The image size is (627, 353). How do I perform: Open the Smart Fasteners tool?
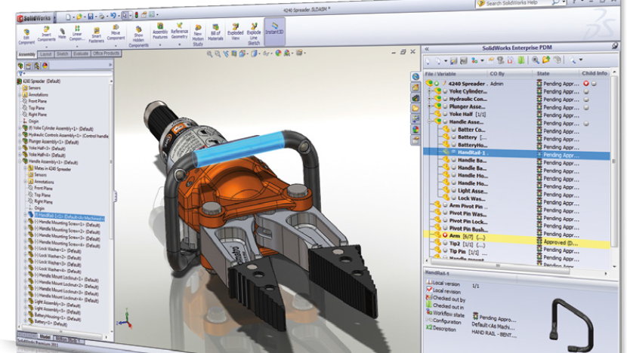click(x=96, y=35)
